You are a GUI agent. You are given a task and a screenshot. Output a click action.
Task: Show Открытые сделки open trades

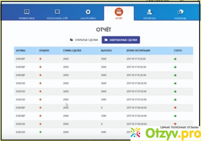pos(84,40)
